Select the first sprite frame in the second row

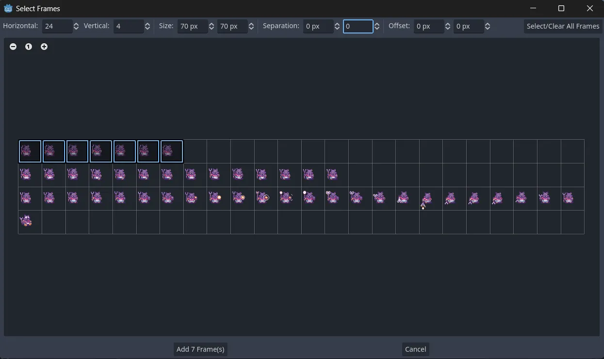click(x=30, y=175)
